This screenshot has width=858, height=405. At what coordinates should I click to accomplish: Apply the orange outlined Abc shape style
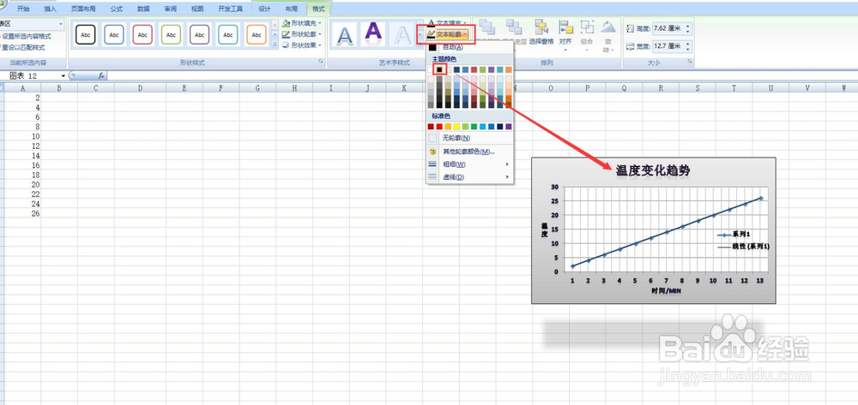click(x=257, y=34)
